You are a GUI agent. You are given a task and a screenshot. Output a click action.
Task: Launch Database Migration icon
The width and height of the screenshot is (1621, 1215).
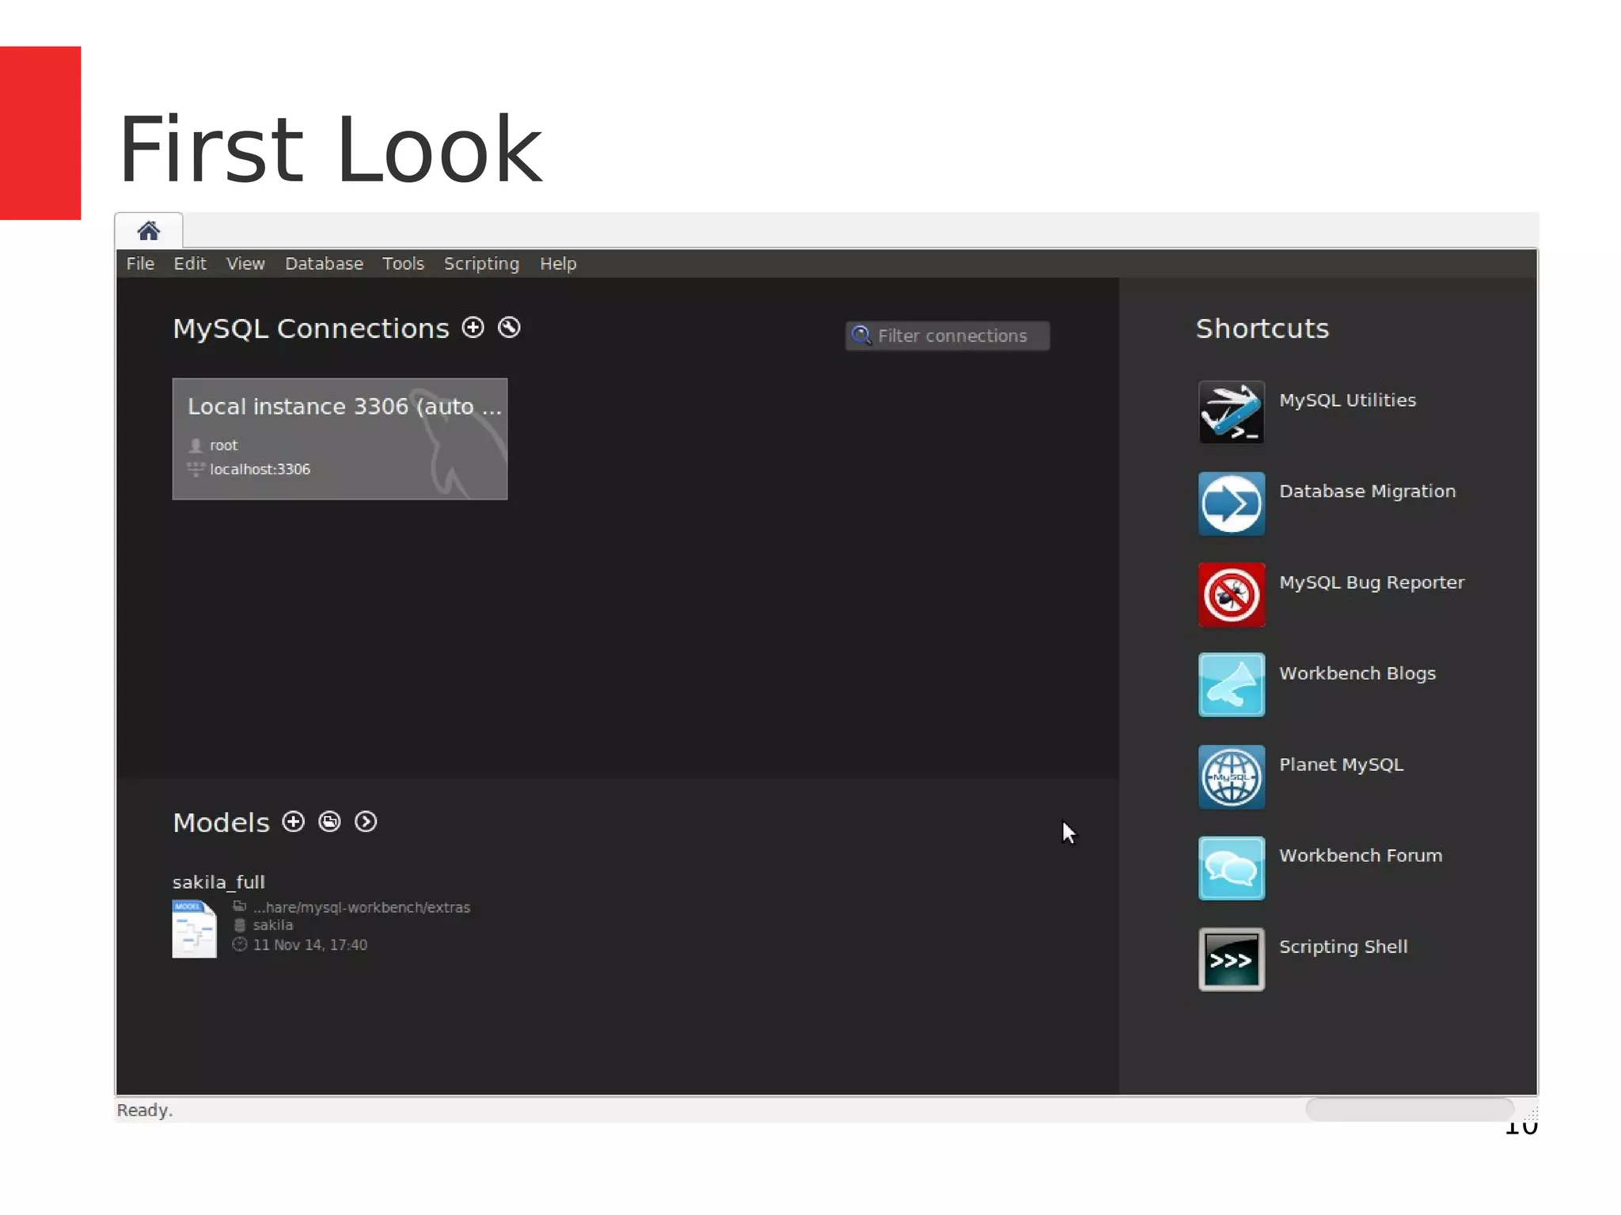coord(1232,503)
